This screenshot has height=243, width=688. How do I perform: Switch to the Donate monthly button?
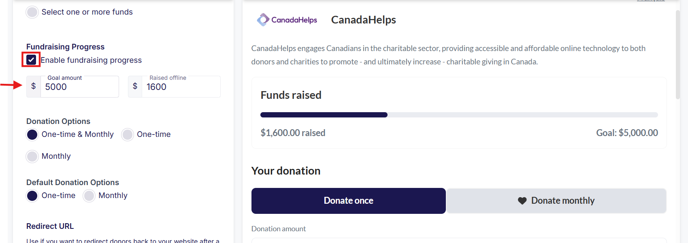point(556,201)
